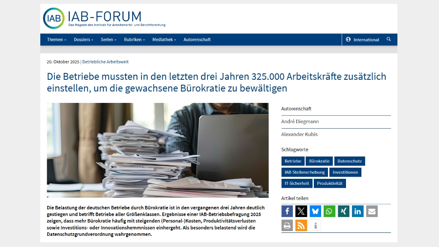The width and height of the screenshot is (439, 247).
Task: Go to Autorenschaft in navigation bar
Action: click(x=197, y=39)
